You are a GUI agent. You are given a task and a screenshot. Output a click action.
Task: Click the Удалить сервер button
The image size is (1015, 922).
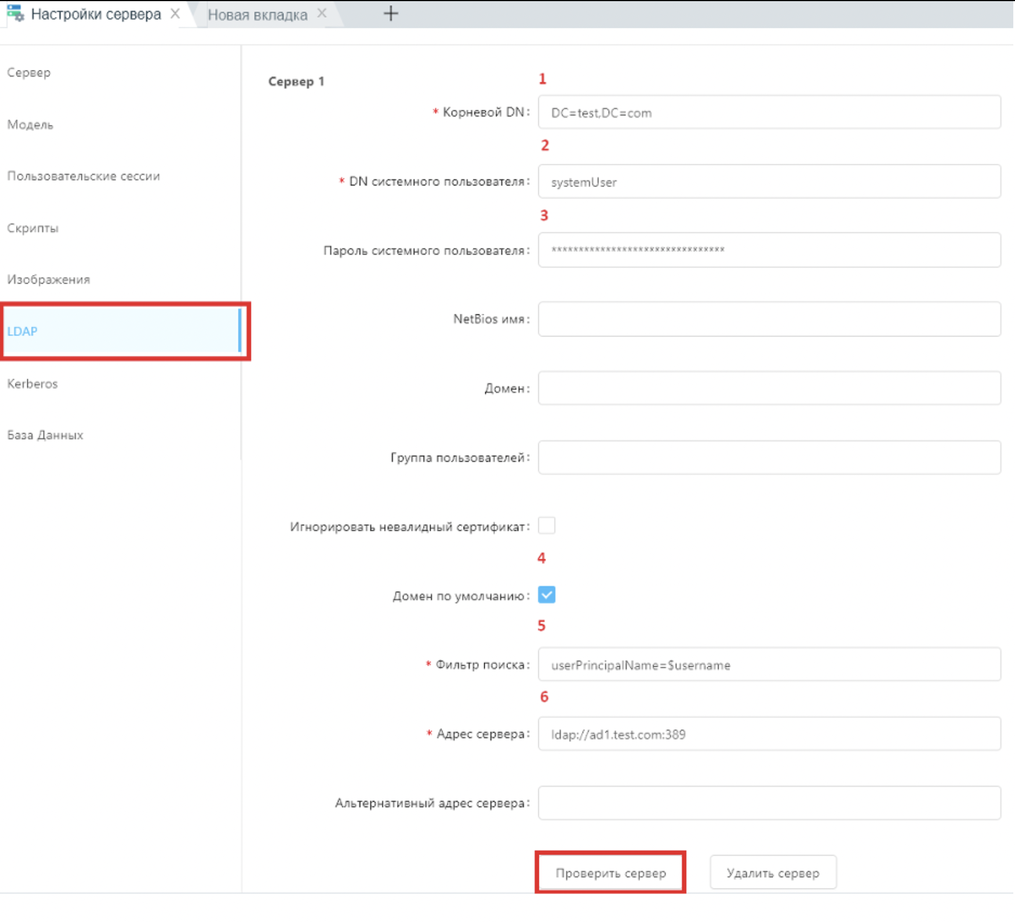point(773,873)
